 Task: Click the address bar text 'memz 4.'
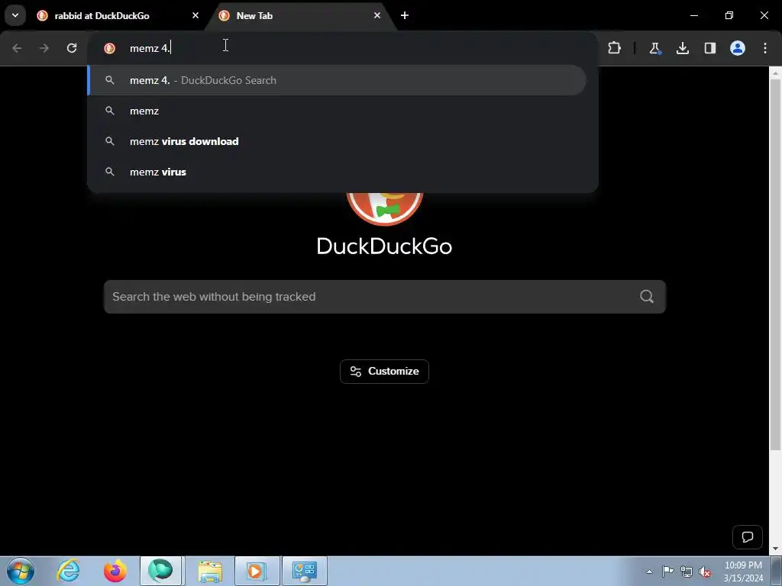click(x=150, y=48)
